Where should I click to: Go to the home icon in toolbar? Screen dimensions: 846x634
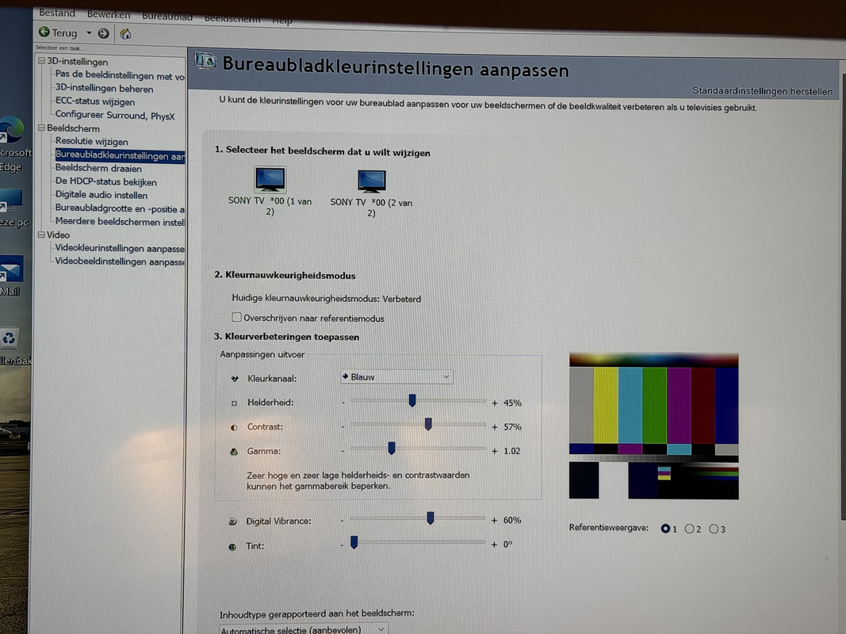coord(125,34)
